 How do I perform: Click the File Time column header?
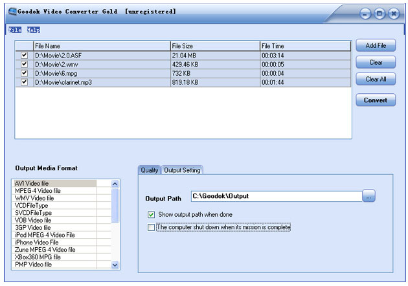(x=306, y=46)
